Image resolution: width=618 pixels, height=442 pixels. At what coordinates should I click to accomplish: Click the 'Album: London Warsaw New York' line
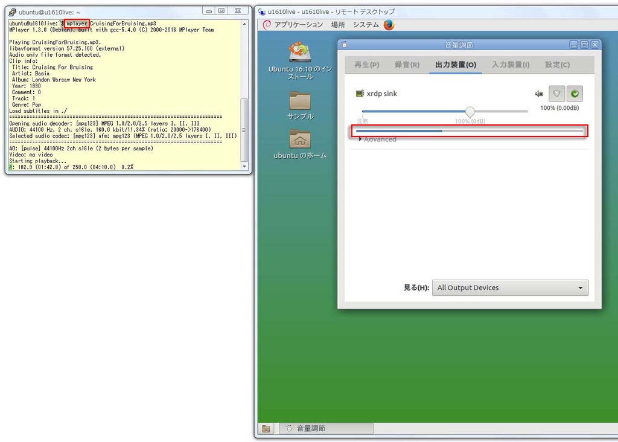[54, 80]
